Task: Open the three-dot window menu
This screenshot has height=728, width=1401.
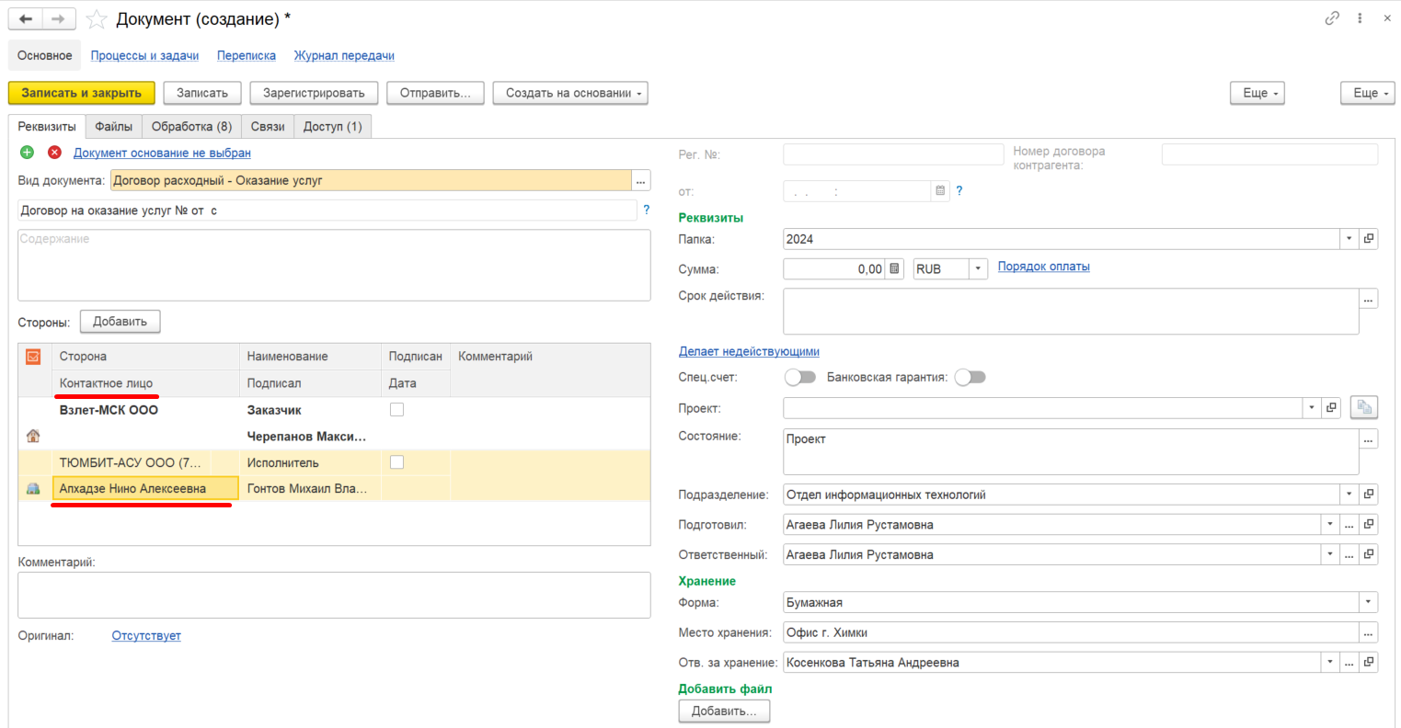Action: point(1360,18)
